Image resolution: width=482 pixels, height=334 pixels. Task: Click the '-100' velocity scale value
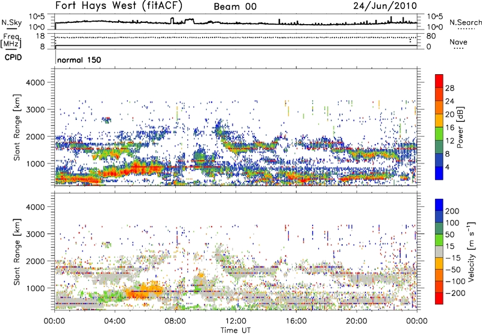pyautogui.click(x=455, y=282)
